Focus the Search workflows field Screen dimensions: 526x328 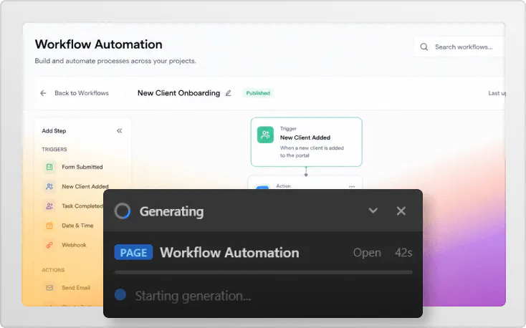(459, 47)
